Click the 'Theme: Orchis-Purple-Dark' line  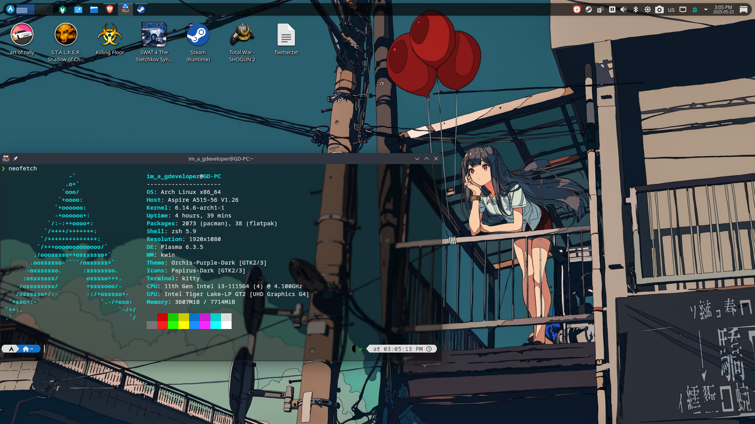pyautogui.click(x=207, y=263)
